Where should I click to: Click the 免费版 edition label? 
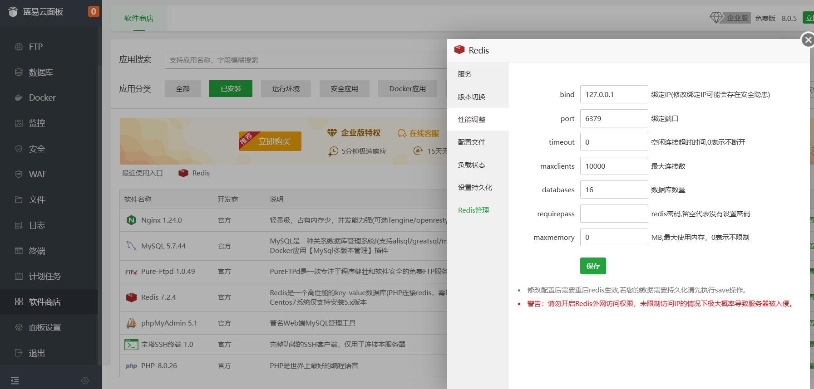click(765, 18)
